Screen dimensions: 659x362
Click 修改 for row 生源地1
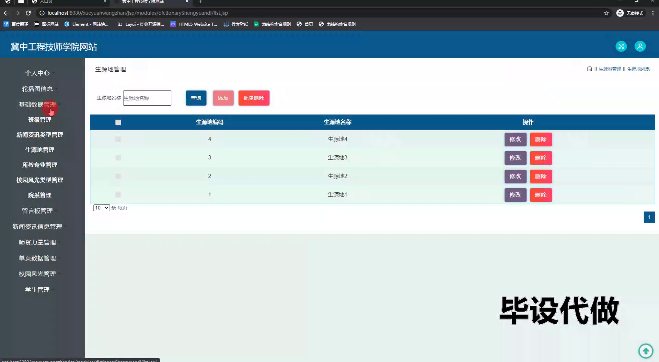(x=515, y=195)
